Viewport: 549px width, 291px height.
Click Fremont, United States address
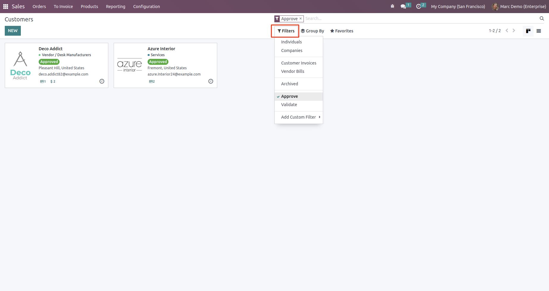click(x=167, y=68)
